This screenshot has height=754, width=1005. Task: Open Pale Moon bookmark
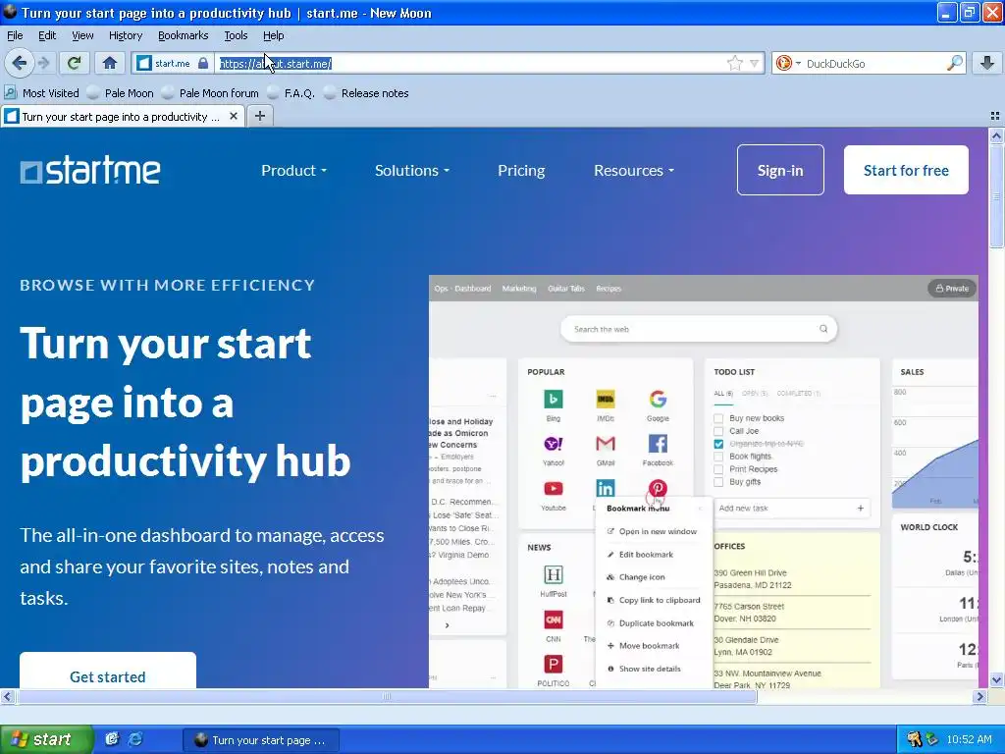pyautogui.click(x=121, y=93)
